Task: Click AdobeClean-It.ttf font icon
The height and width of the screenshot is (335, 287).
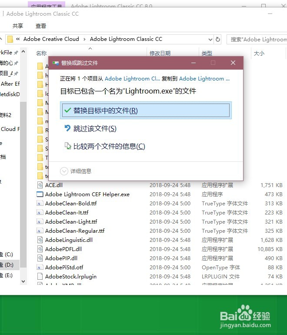Action: click(x=40, y=213)
